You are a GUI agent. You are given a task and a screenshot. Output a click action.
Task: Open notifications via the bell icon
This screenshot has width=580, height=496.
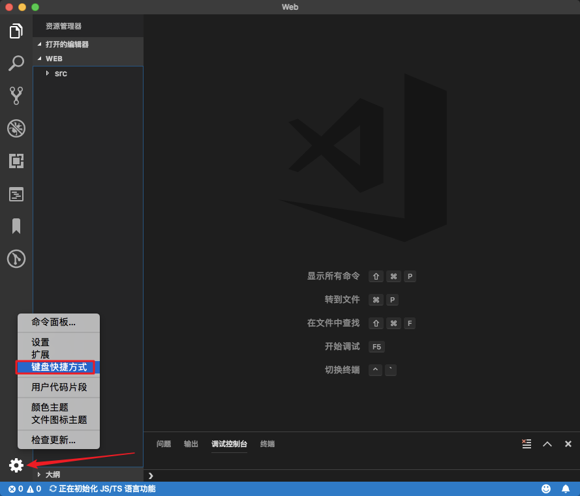566,488
